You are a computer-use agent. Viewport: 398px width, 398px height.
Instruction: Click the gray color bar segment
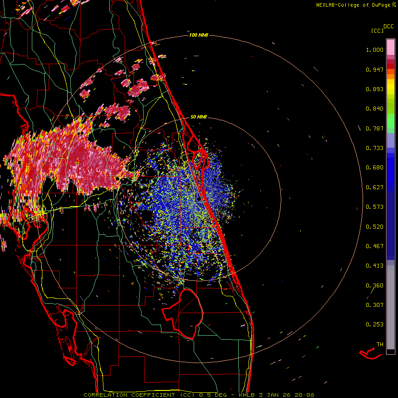coord(390,307)
